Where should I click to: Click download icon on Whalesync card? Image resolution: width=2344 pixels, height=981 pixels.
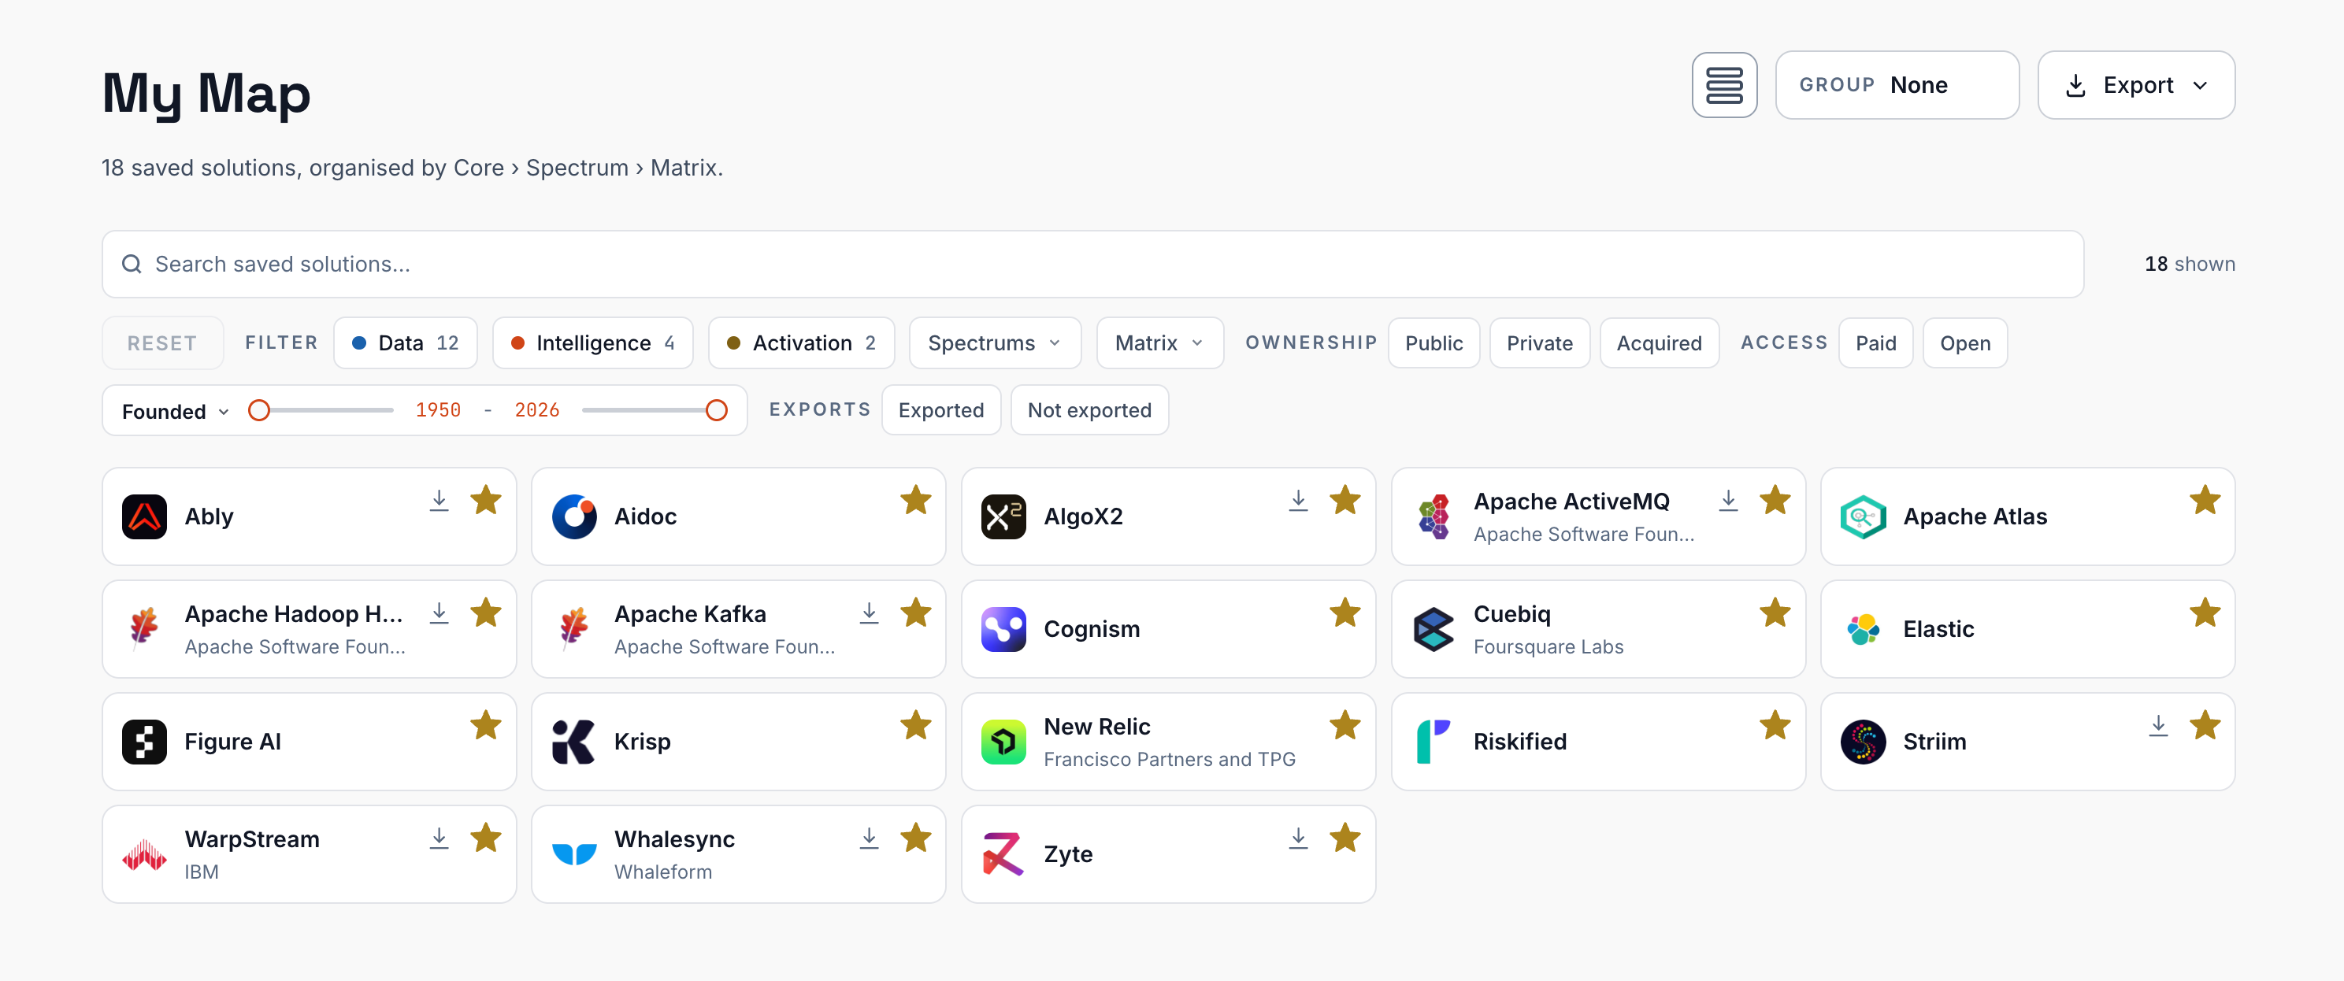869,839
